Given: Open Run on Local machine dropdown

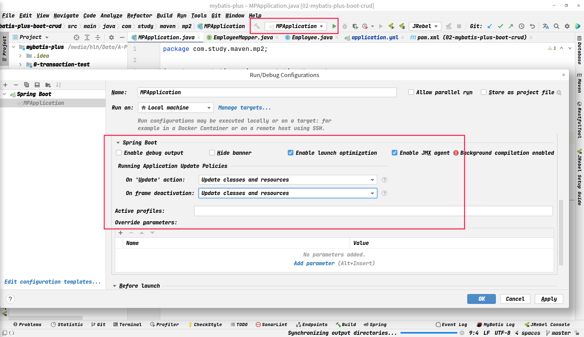Looking at the screenshot, I should (176, 108).
